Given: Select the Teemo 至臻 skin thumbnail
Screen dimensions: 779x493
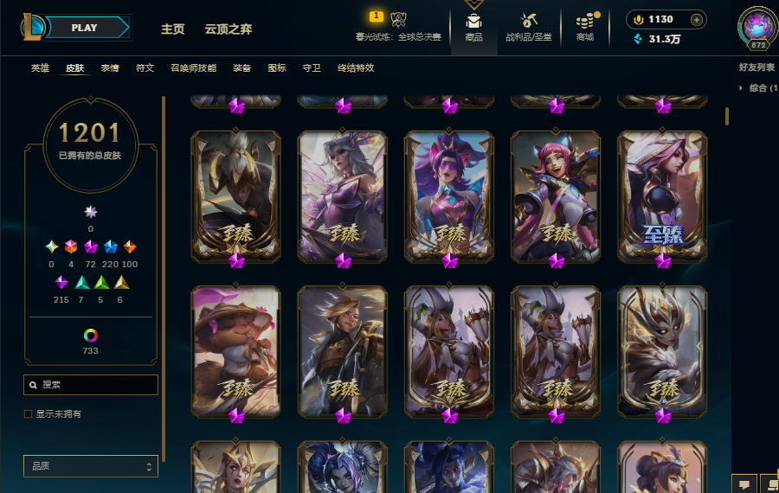Looking at the screenshot, I should tap(236, 351).
